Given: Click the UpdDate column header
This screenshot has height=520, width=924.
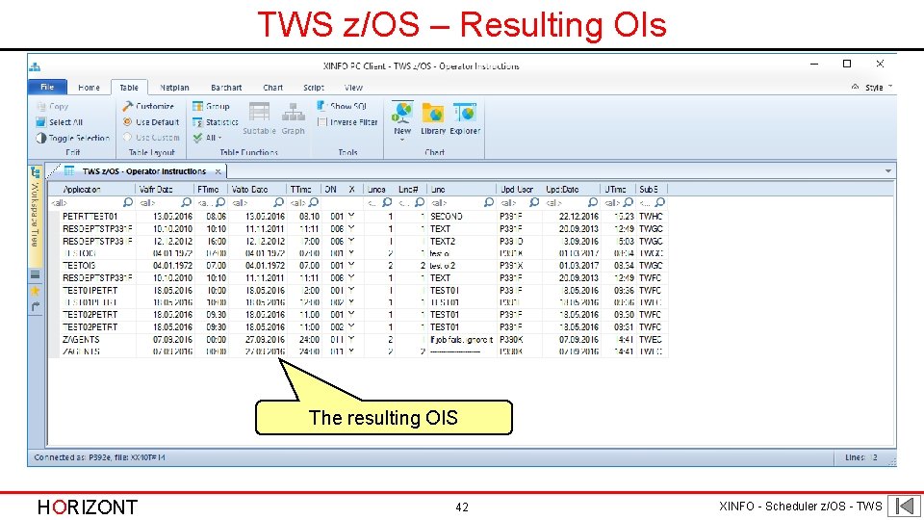Looking at the screenshot, I should click(571, 190).
